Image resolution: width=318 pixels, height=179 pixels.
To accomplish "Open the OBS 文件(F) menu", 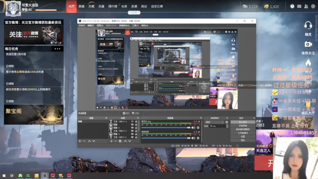I will click(x=82, y=25).
